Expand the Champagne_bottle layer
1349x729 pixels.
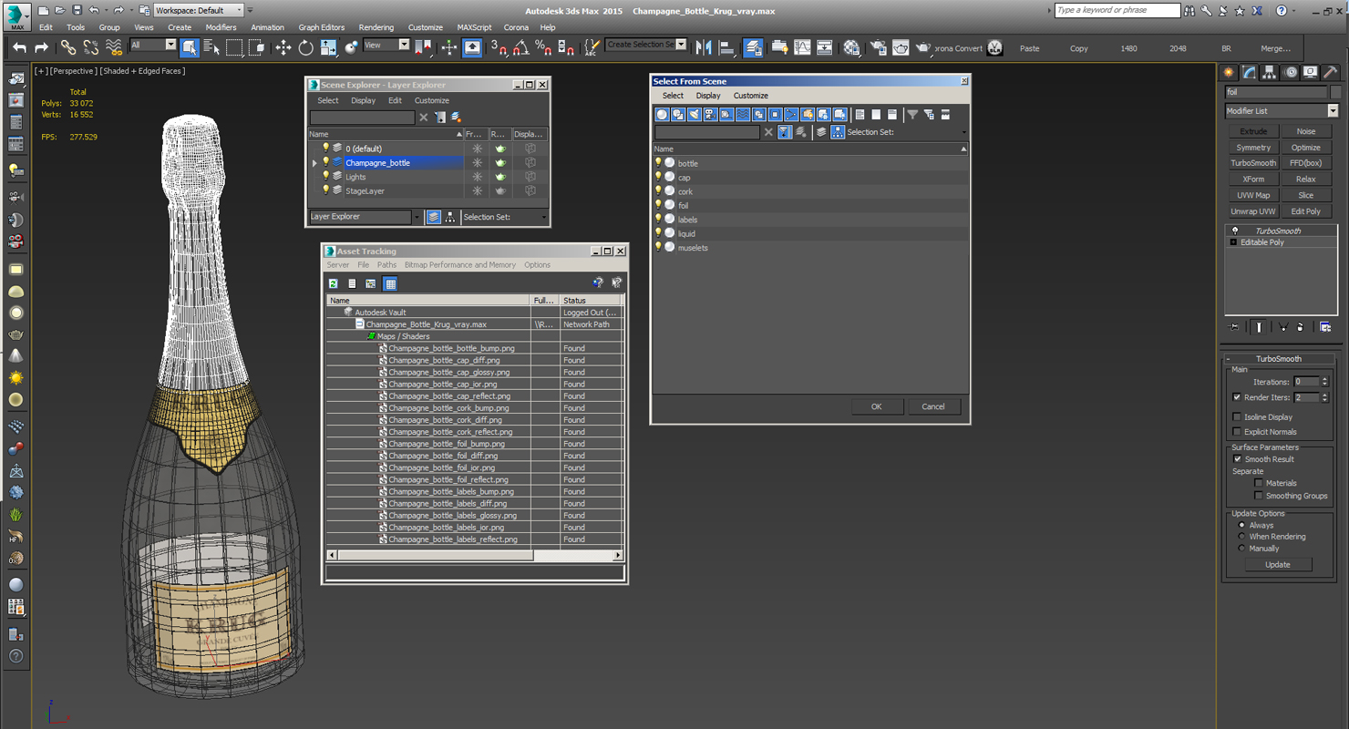pos(315,163)
